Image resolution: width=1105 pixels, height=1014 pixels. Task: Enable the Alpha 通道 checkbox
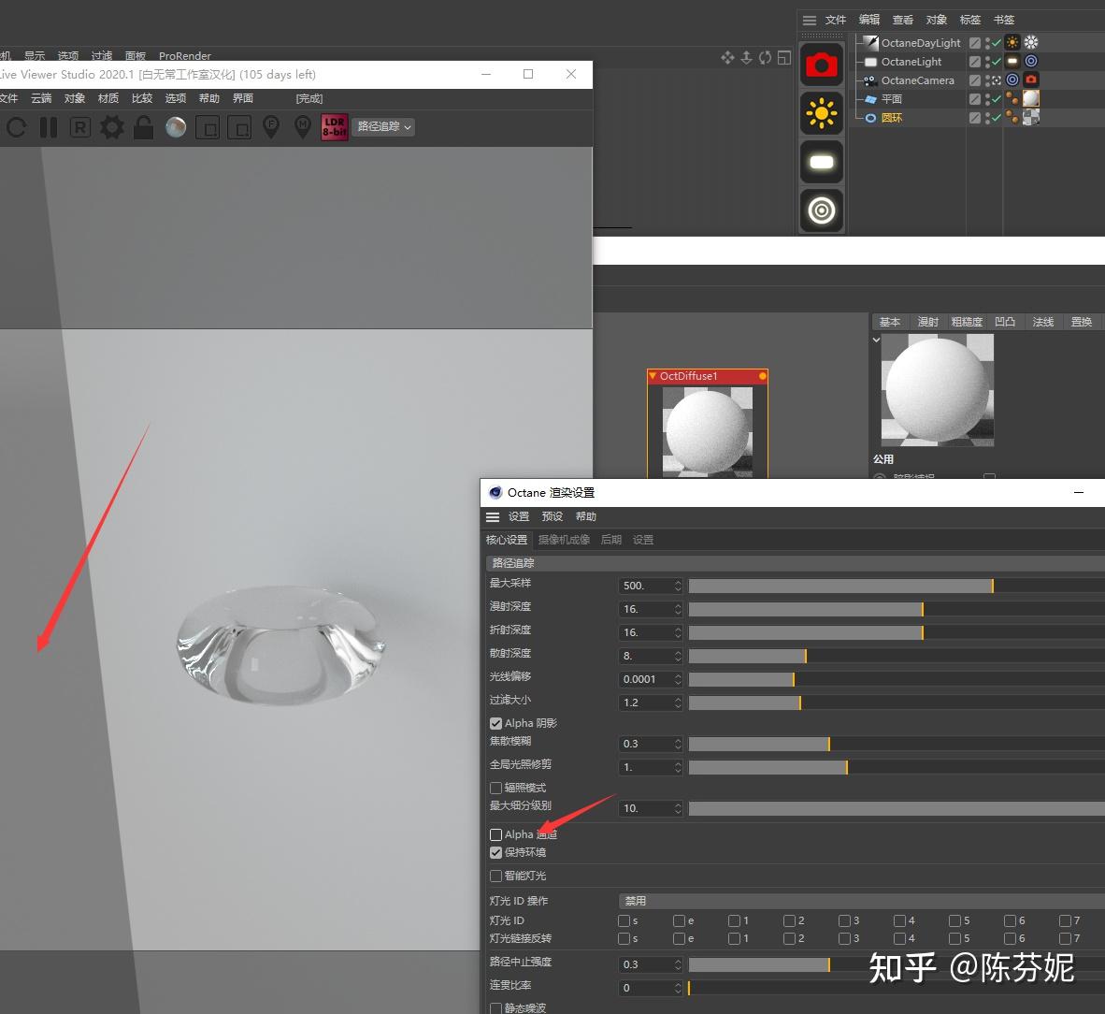(x=495, y=834)
